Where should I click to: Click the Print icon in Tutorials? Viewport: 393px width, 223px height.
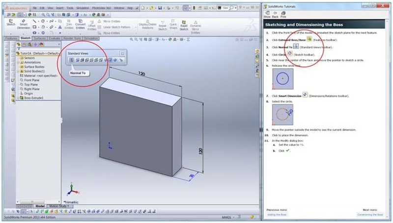[283, 15]
